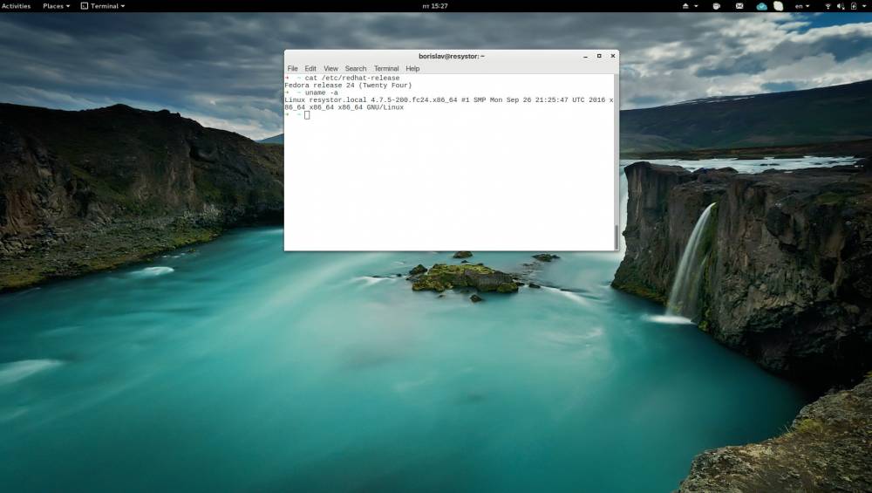Click the battery status icon

854,6
